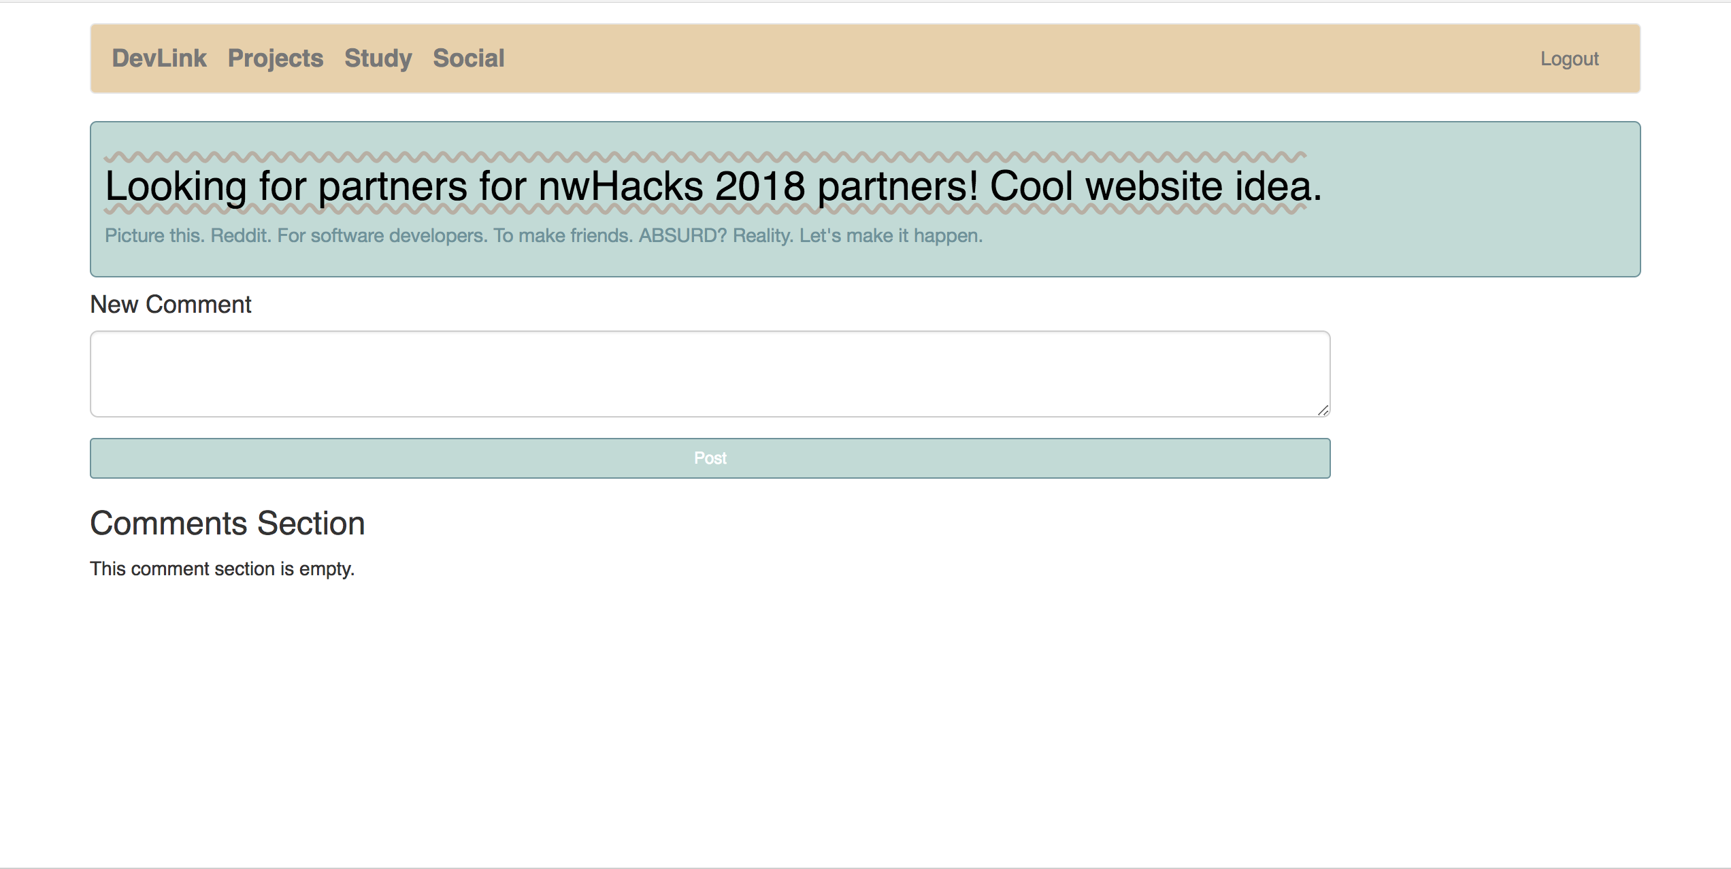
Task: Click the post description starting 'Picture this'
Action: coord(543,236)
